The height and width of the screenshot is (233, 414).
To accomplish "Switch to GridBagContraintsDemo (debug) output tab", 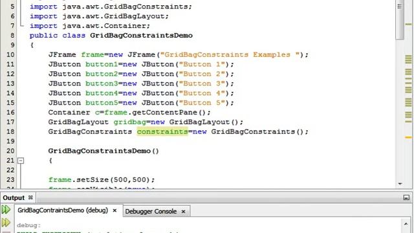I will coord(63,210).
